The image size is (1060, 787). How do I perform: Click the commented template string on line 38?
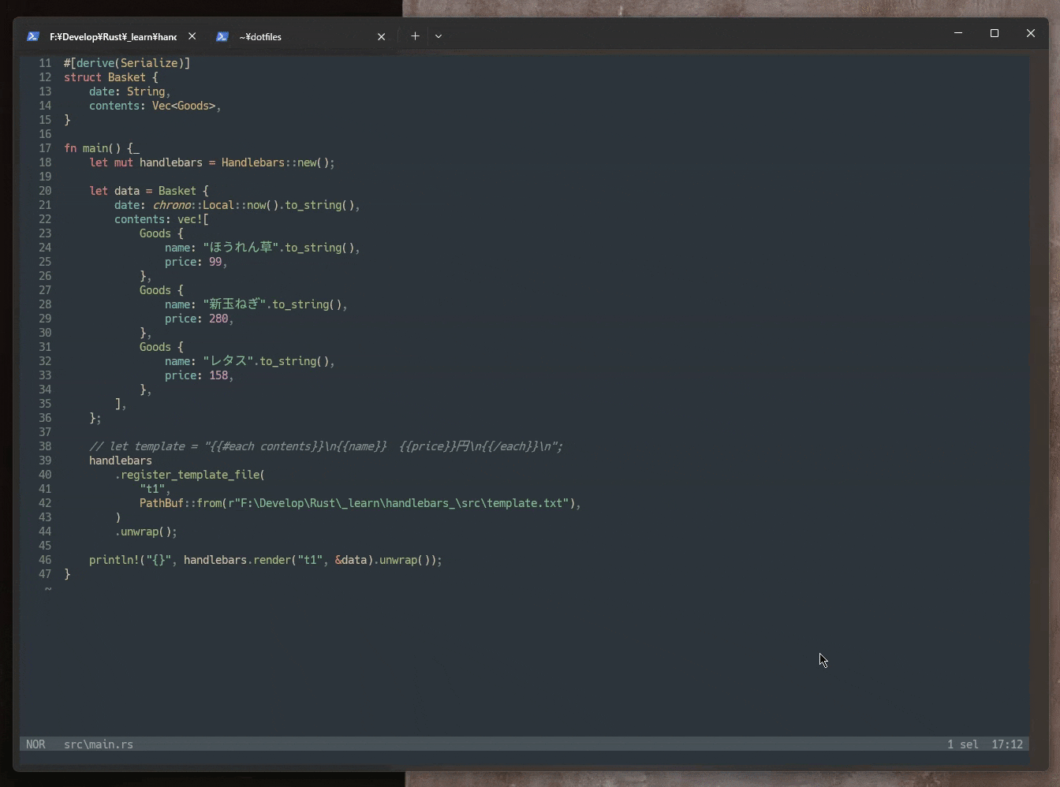pyautogui.click(x=315, y=446)
